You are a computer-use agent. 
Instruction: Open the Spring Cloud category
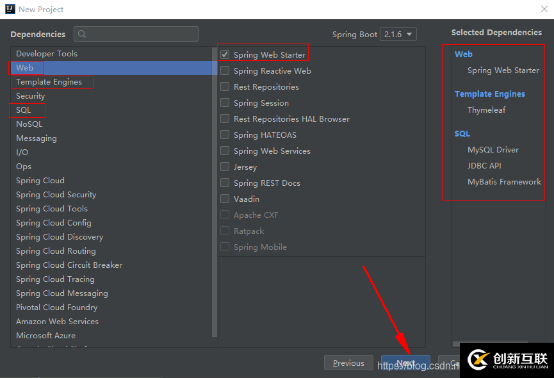point(111,181)
